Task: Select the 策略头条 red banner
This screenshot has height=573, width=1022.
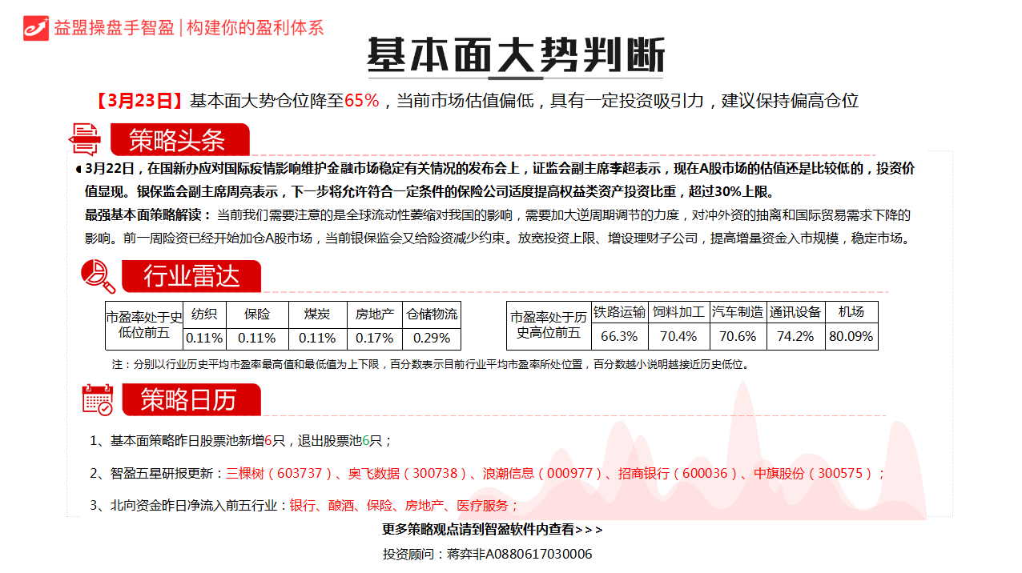Action: [x=178, y=141]
